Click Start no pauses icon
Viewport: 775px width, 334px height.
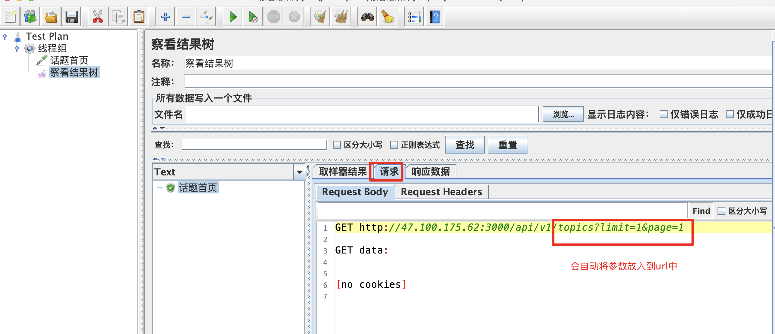pos(253,17)
